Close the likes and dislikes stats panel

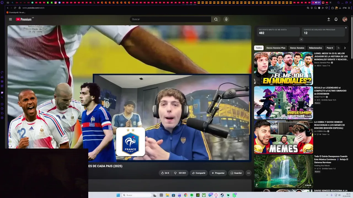click(x=346, y=28)
